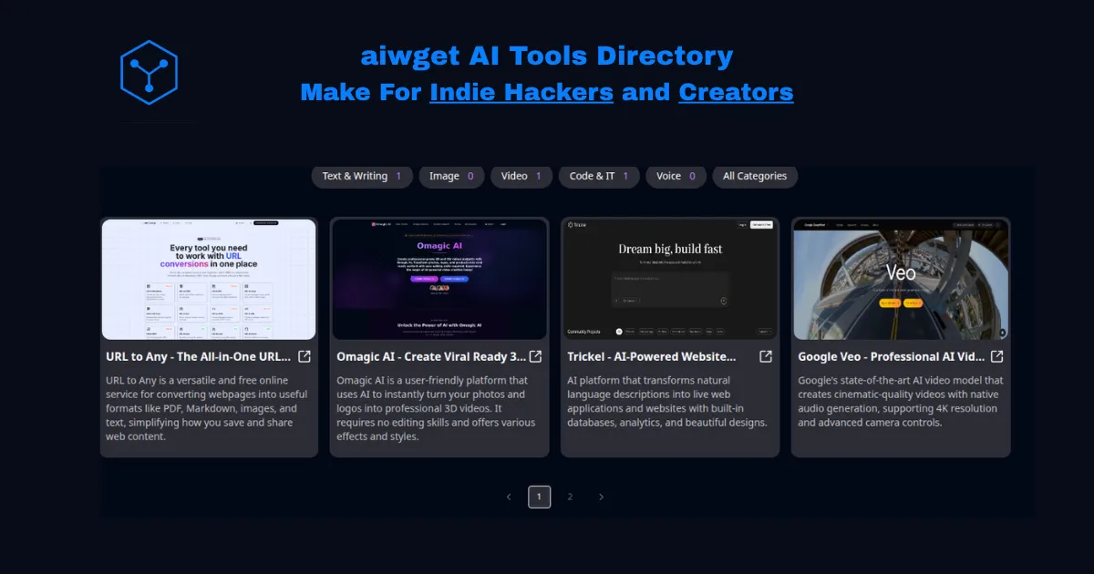Open URL to Any screenshot thumbnail
The image size is (1094, 574).
(x=209, y=279)
